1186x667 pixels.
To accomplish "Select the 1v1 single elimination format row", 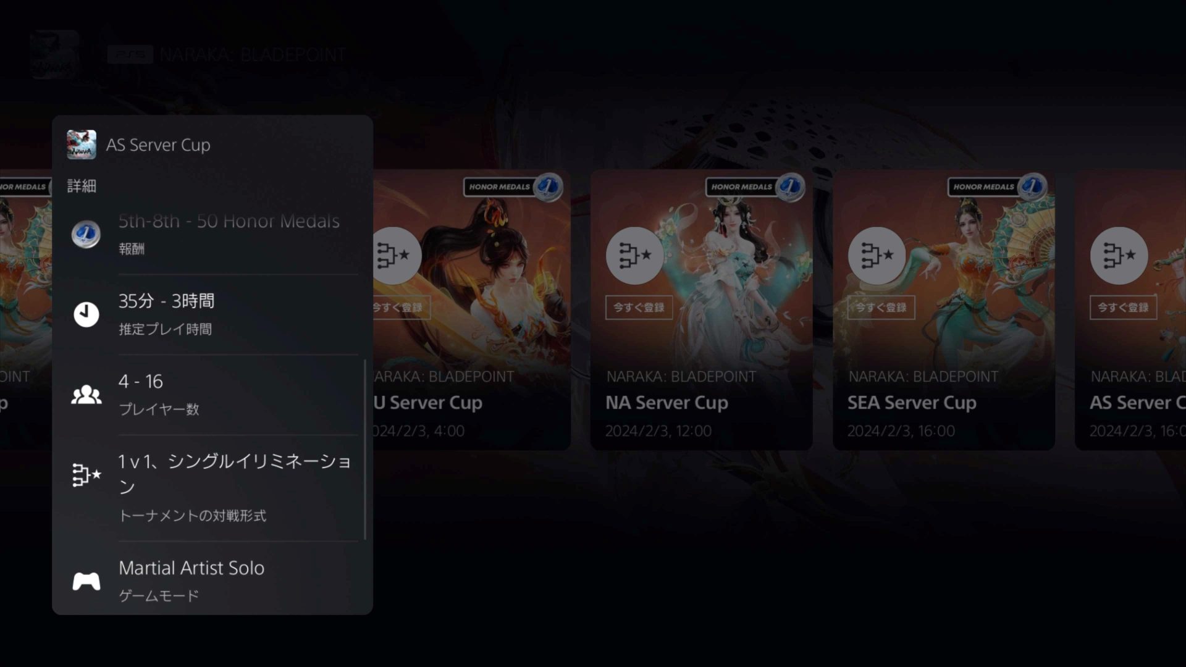I will tap(212, 488).
